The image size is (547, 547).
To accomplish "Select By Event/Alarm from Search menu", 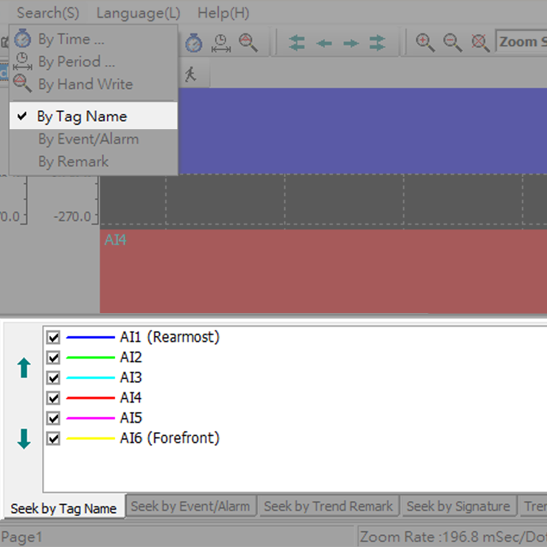I will tap(88, 139).
